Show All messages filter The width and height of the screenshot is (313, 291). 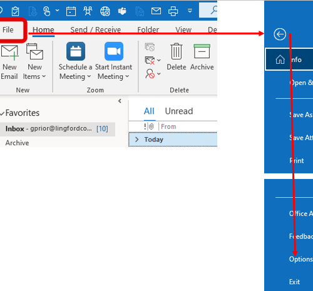(x=149, y=111)
